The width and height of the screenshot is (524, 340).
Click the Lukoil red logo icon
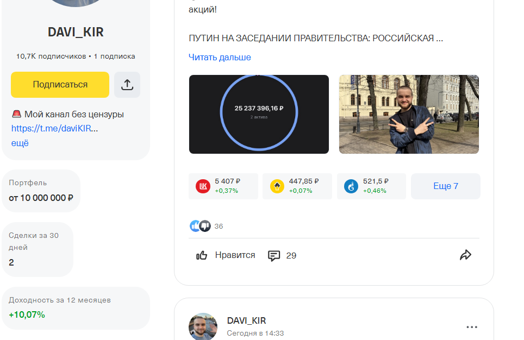tap(203, 186)
